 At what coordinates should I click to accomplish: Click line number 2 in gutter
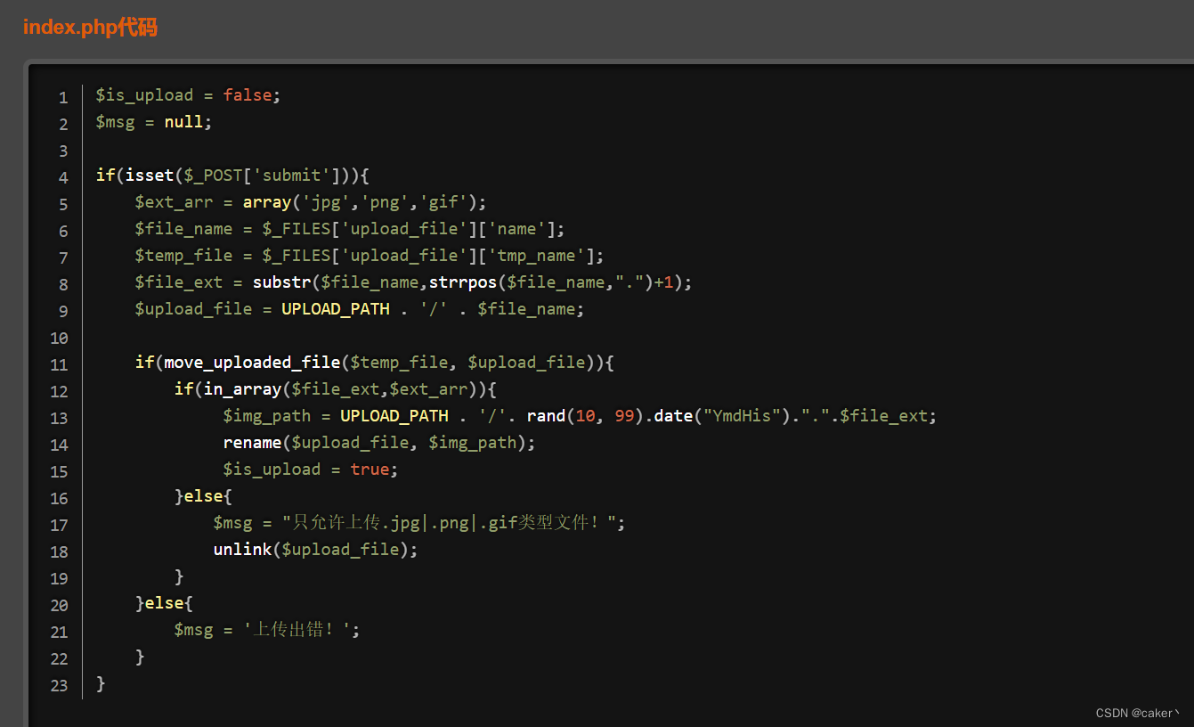(x=63, y=124)
